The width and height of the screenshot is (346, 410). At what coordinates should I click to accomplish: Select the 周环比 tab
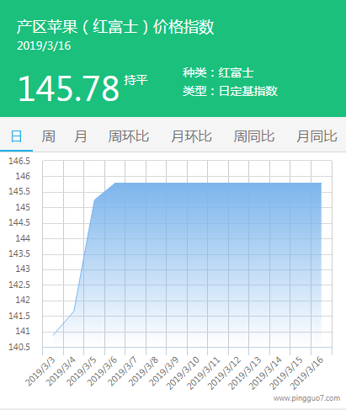tap(129, 136)
